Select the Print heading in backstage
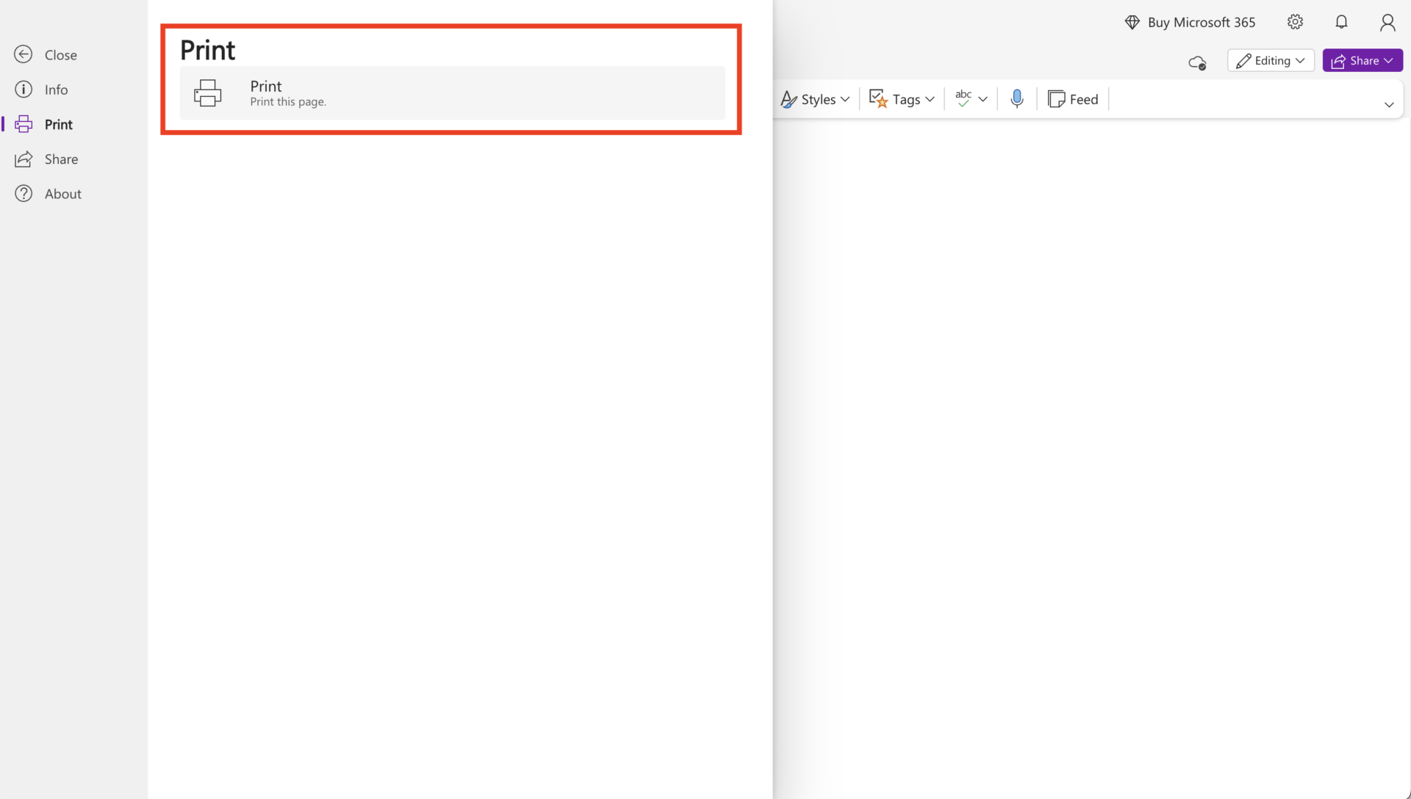This screenshot has height=799, width=1411. pyautogui.click(x=208, y=49)
